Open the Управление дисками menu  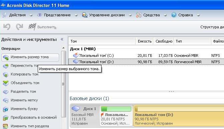pos(107,15)
